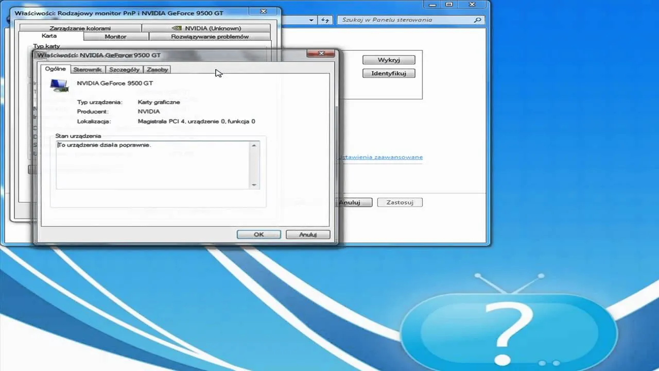
Task: Switch to the Monitor tab
Action: pos(115,37)
